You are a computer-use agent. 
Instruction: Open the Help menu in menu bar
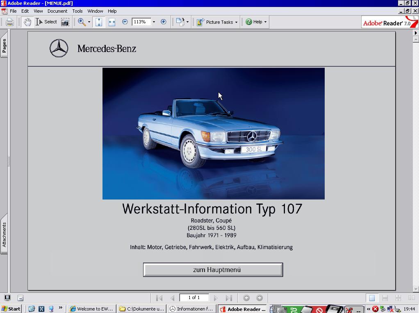112,11
